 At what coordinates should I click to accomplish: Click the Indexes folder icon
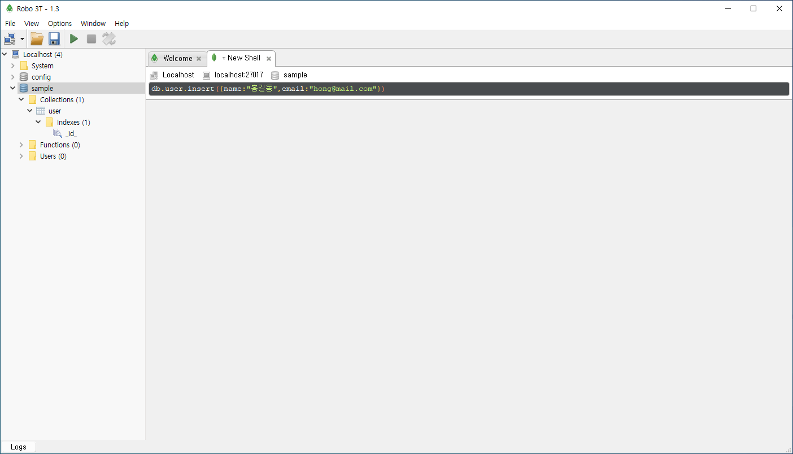point(49,122)
